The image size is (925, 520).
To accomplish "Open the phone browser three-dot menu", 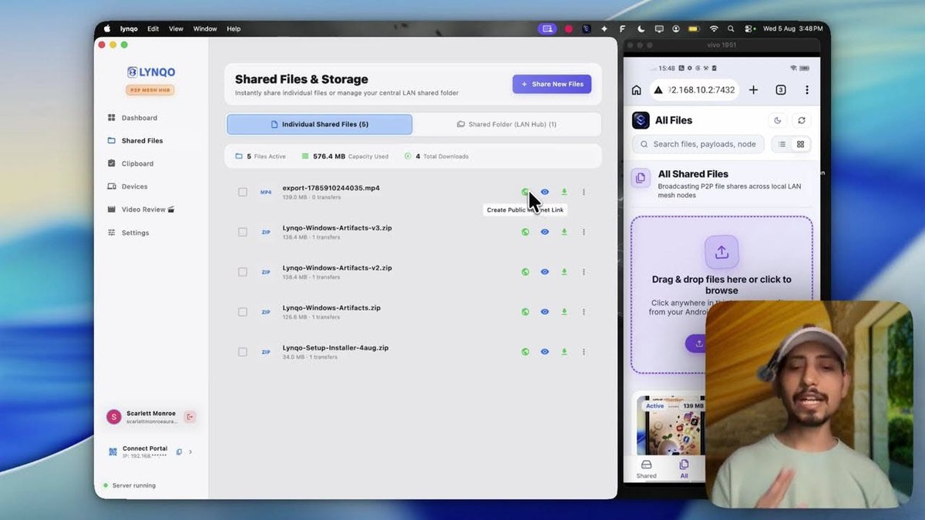I will (807, 90).
